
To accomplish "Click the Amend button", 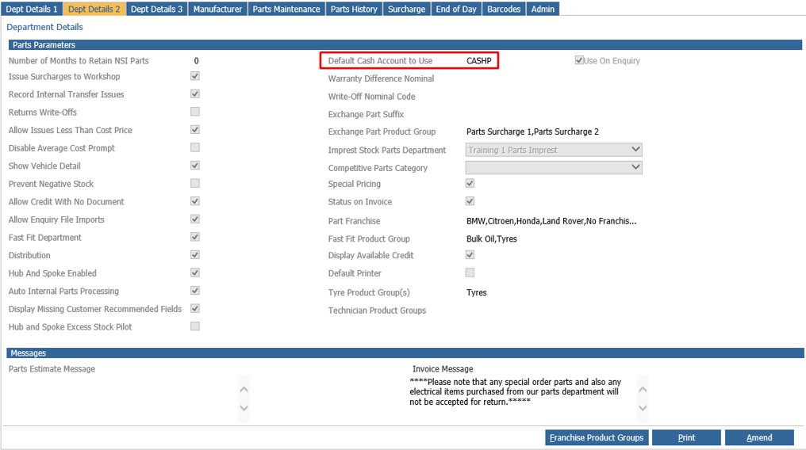I will [x=759, y=437].
